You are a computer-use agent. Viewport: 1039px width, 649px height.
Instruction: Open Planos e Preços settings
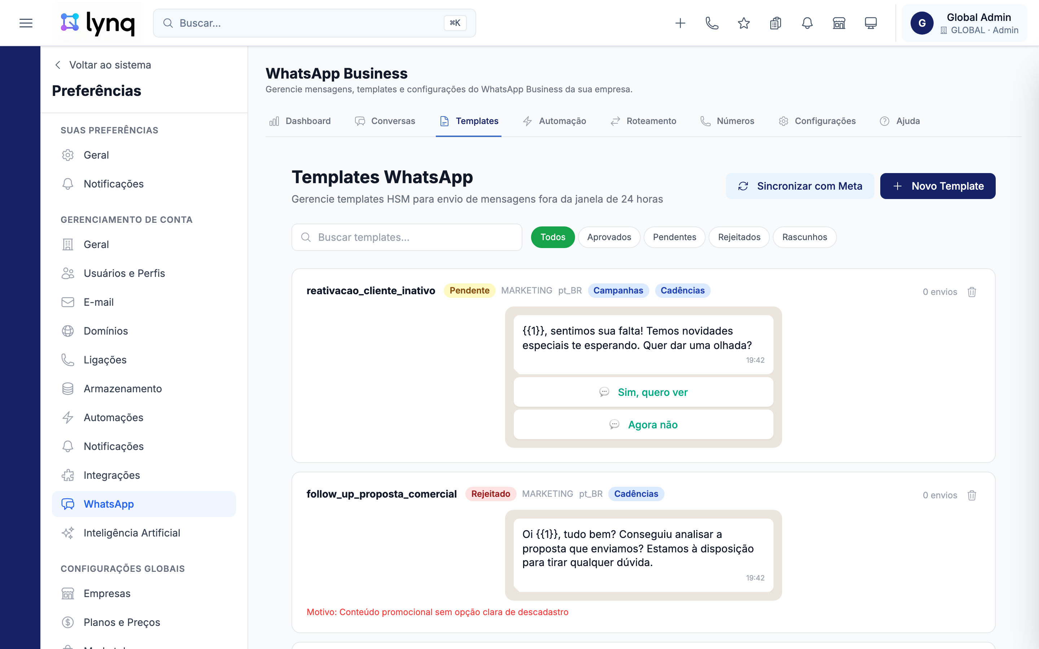click(x=144, y=622)
